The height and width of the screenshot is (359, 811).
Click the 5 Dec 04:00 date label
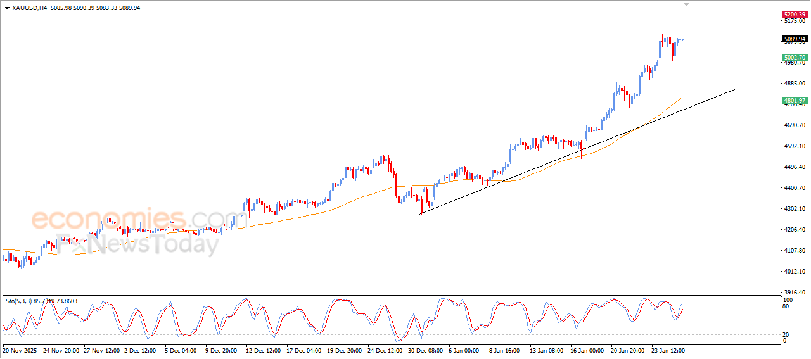pyautogui.click(x=181, y=350)
